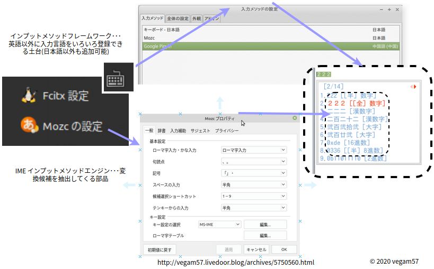Choose candidate 弐百廿弐 [大字]
Image resolution: width=434 pixels, height=269 pixels.
point(348,135)
